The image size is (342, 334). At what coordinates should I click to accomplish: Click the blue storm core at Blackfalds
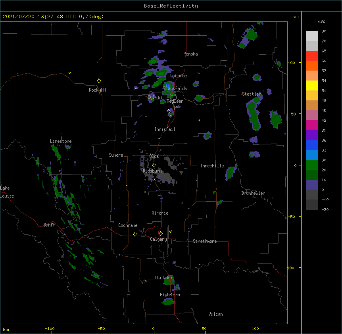168,85
